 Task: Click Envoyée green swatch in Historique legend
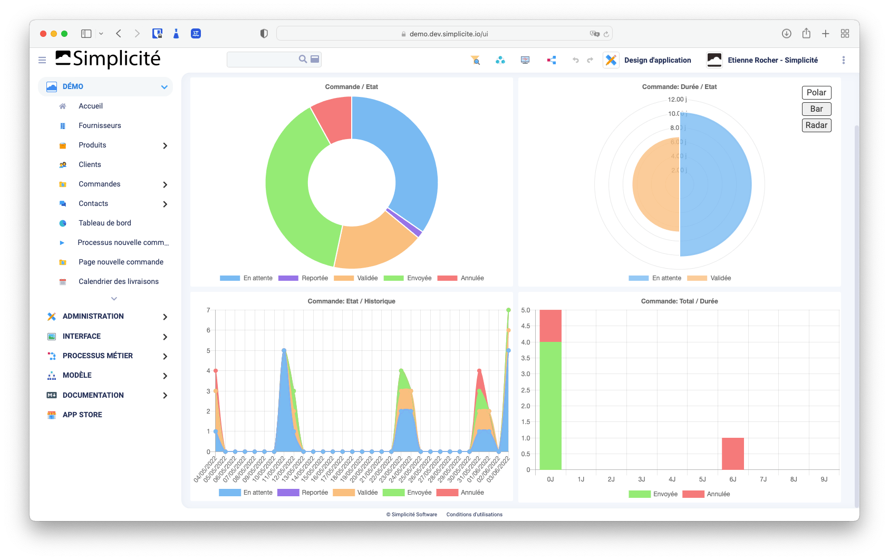click(393, 493)
